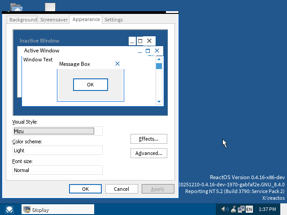Click the show desktop strip at taskbar end
This screenshot has width=287, height=215.
tap(285, 209)
